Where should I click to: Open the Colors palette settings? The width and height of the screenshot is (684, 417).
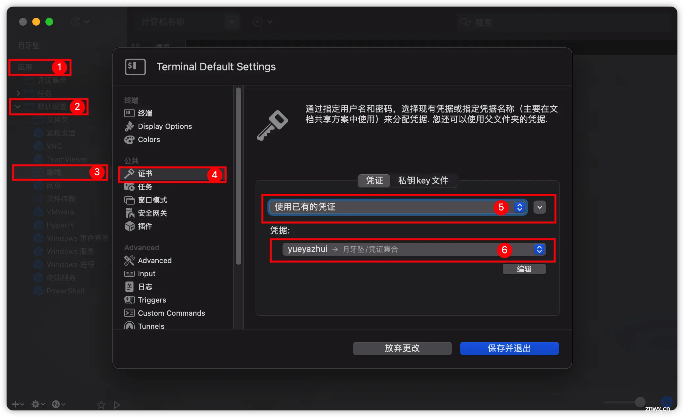tap(142, 139)
